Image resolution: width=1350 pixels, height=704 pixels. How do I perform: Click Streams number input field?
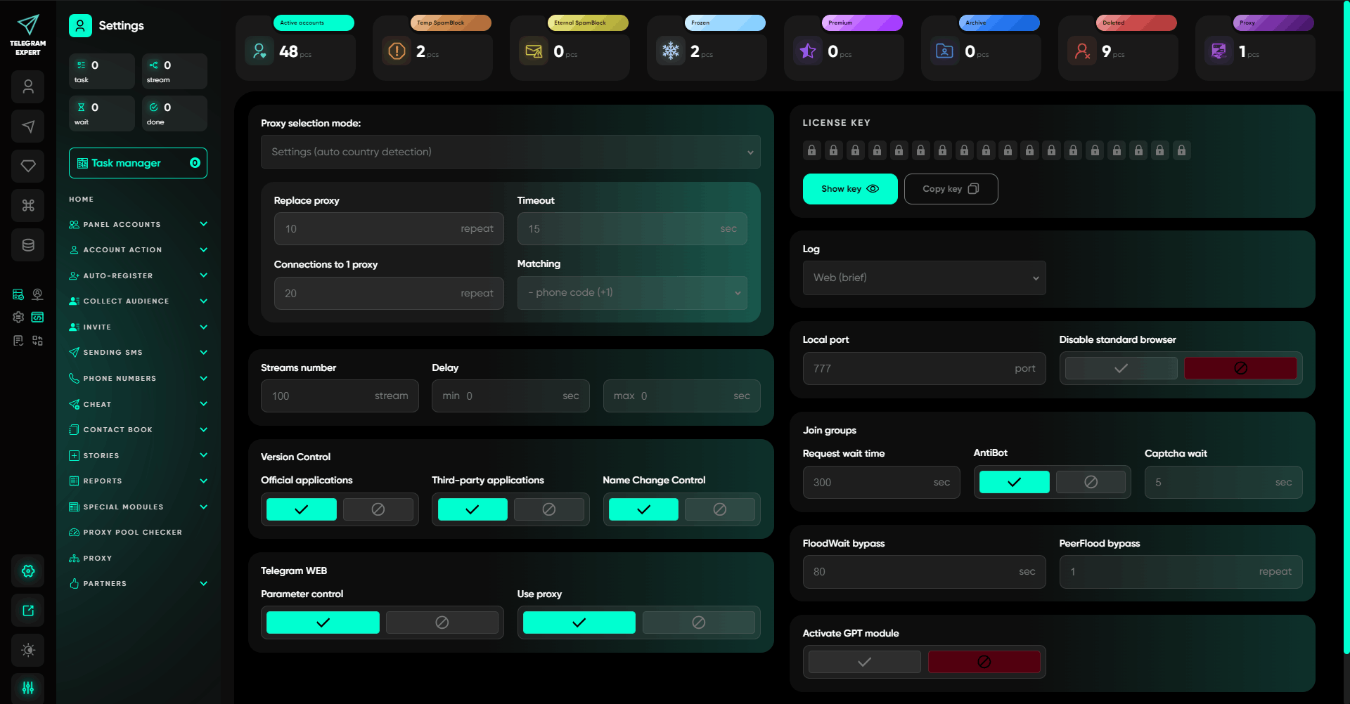[340, 396]
